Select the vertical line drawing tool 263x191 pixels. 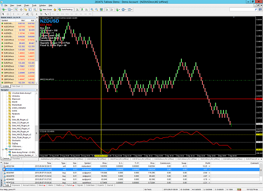point(13,14)
